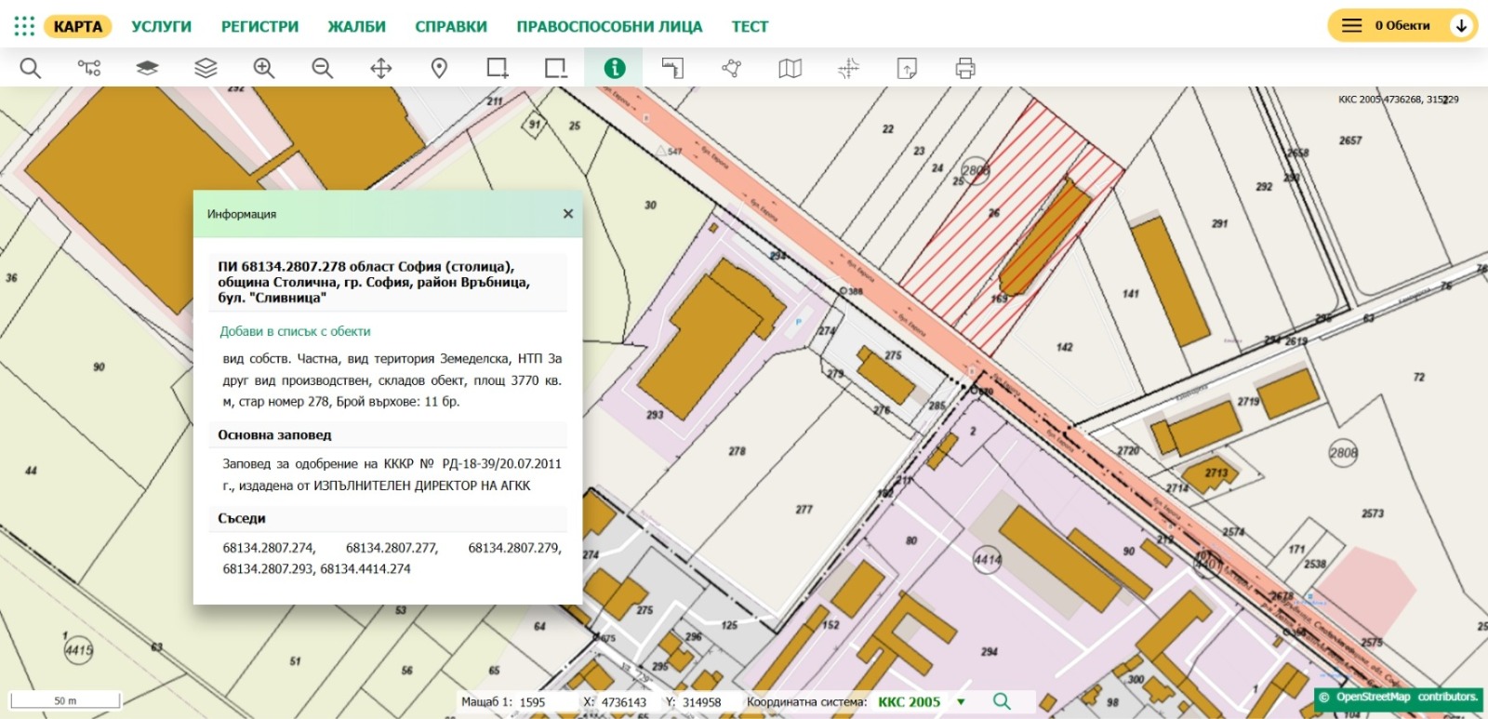The width and height of the screenshot is (1488, 719).
Task: Toggle the green Information tool
Action: coord(615,68)
